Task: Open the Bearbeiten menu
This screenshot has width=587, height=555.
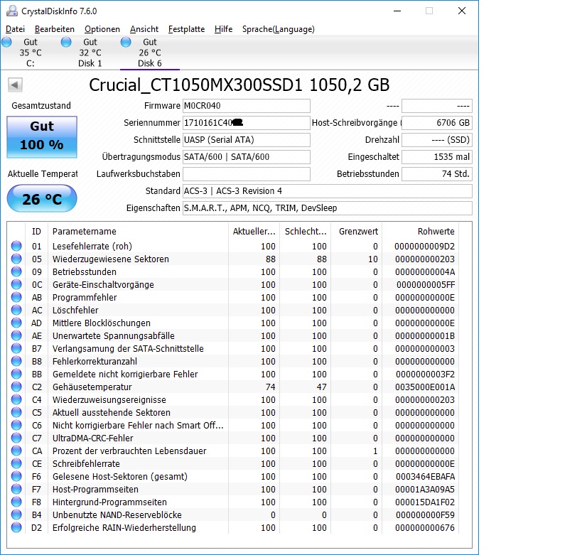Action: [55, 29]
